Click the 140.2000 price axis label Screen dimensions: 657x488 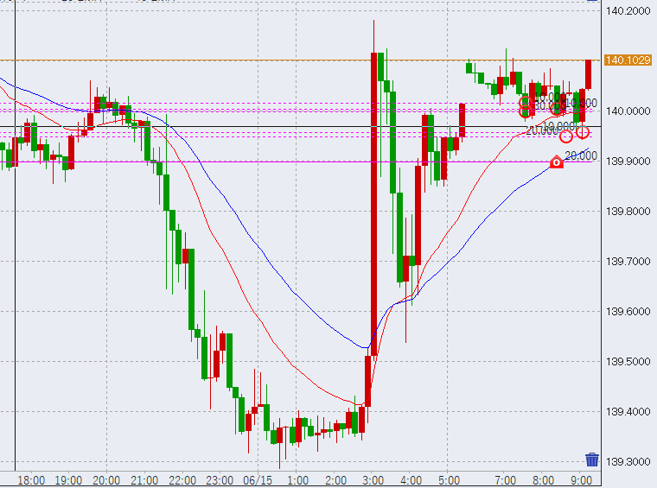click(x=628, y=11)
